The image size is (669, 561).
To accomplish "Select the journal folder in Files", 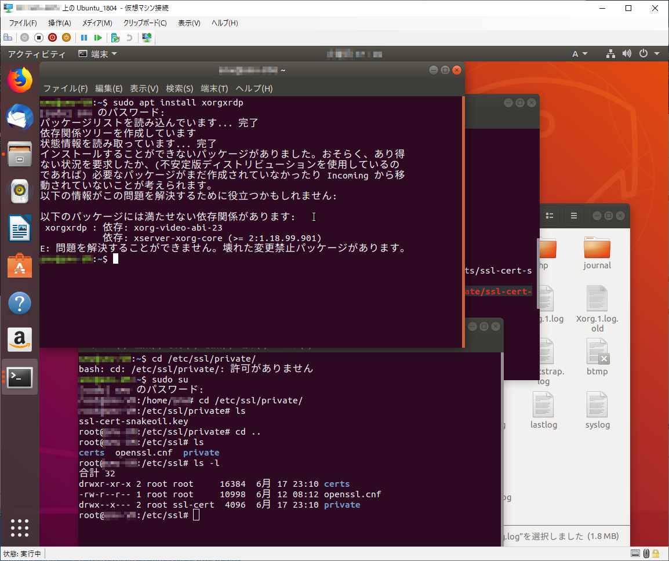I will [597, 253].
